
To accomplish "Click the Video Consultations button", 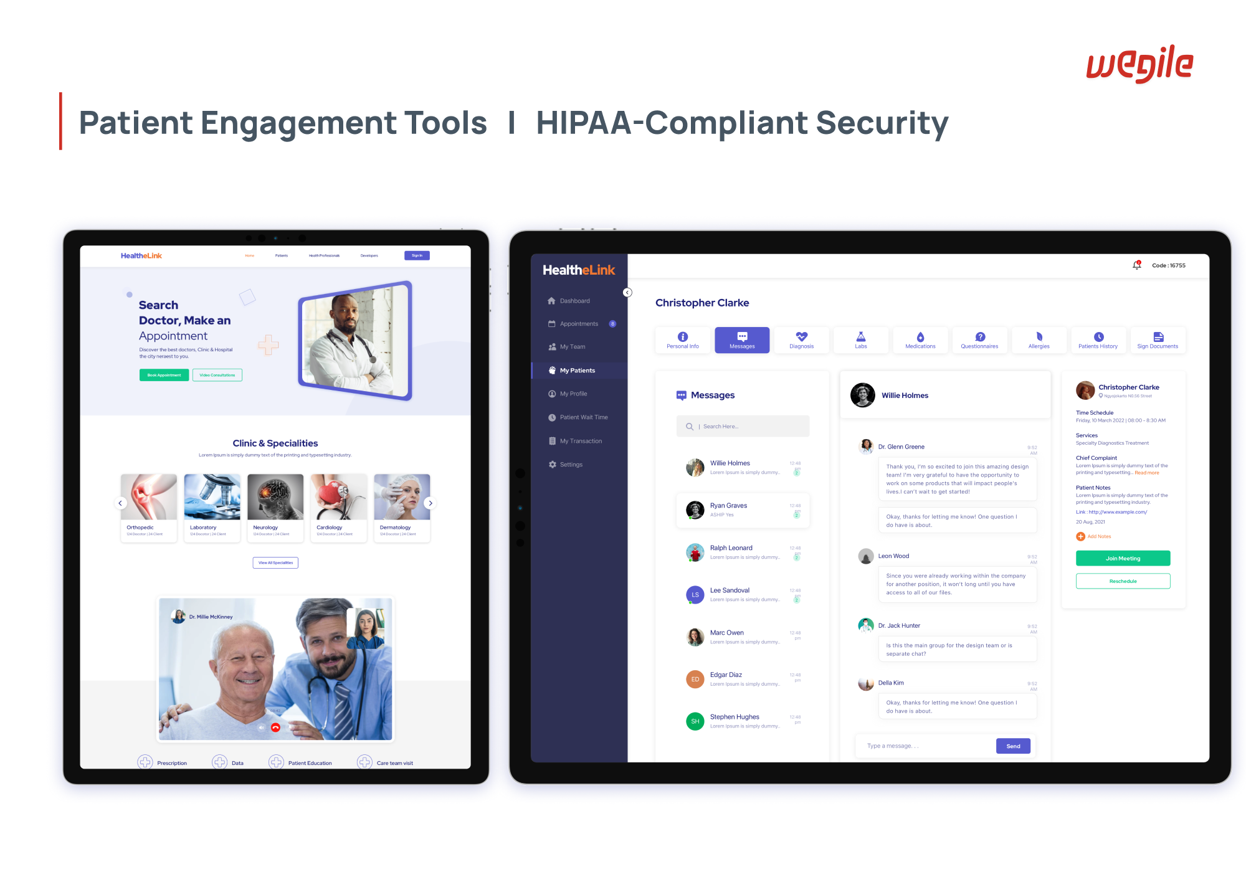I will tap(217, 375).
